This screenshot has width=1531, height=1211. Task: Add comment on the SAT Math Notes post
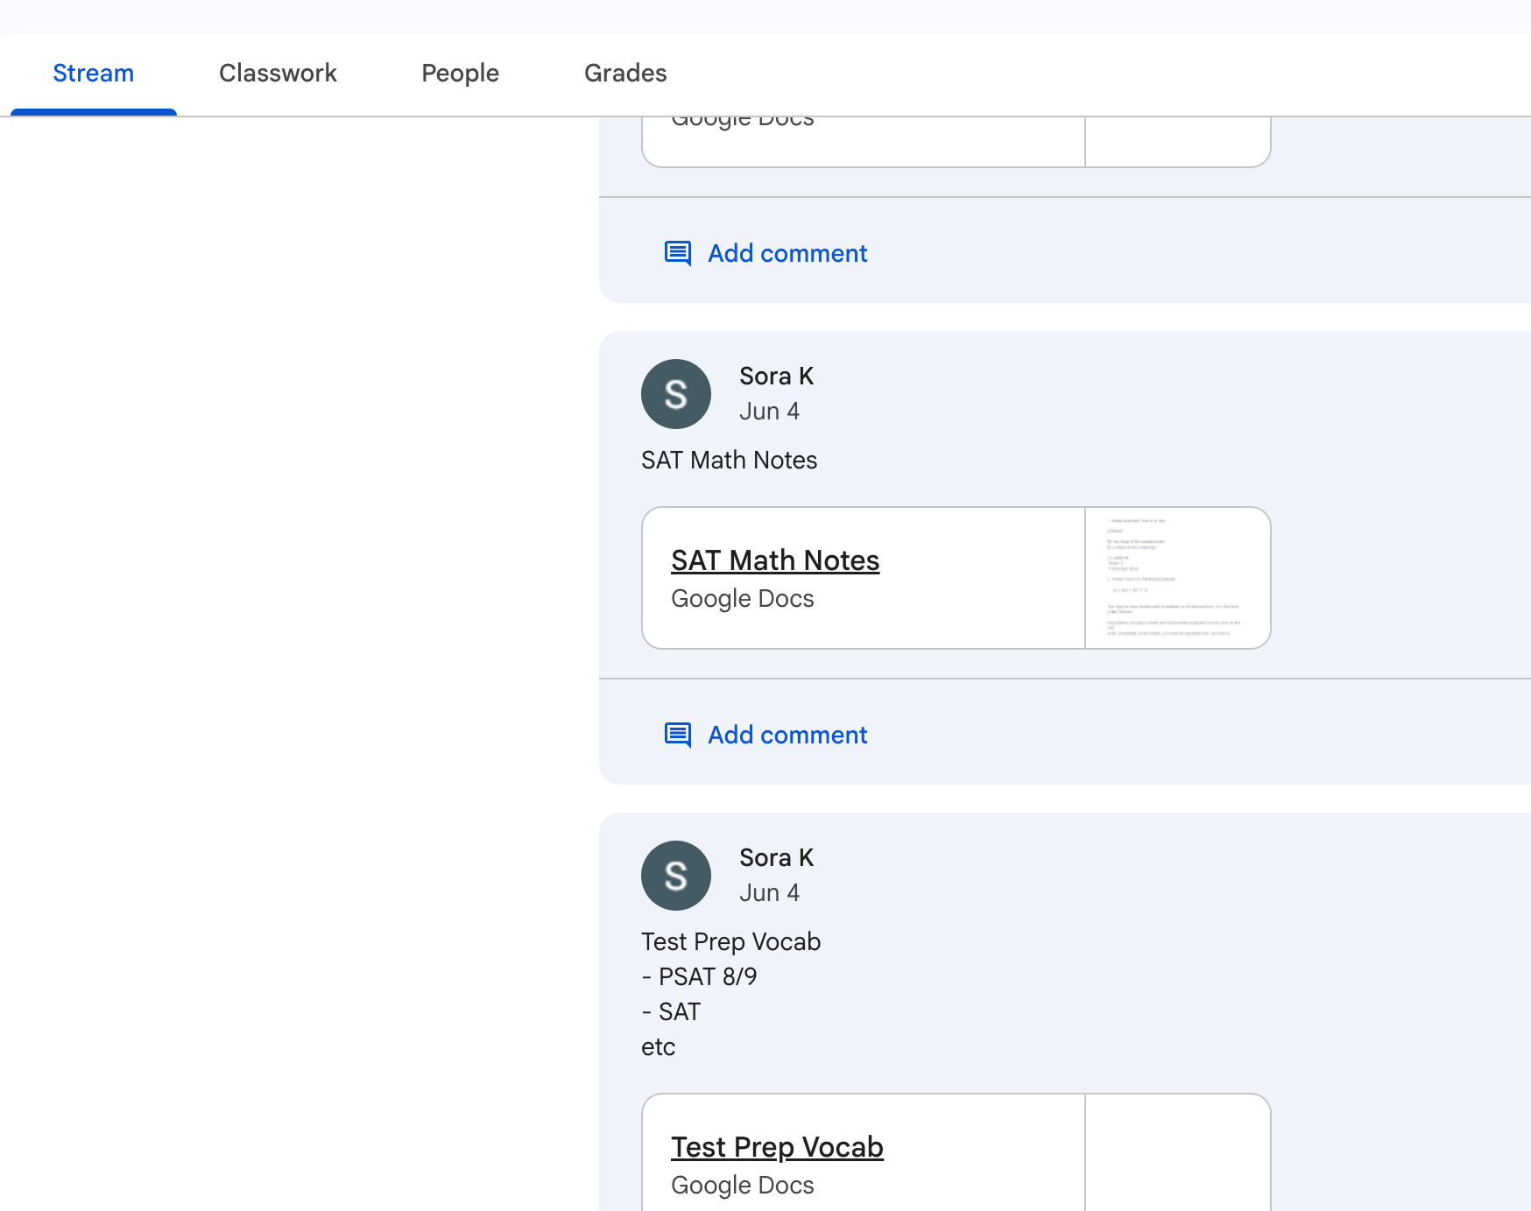pos(787,736)
